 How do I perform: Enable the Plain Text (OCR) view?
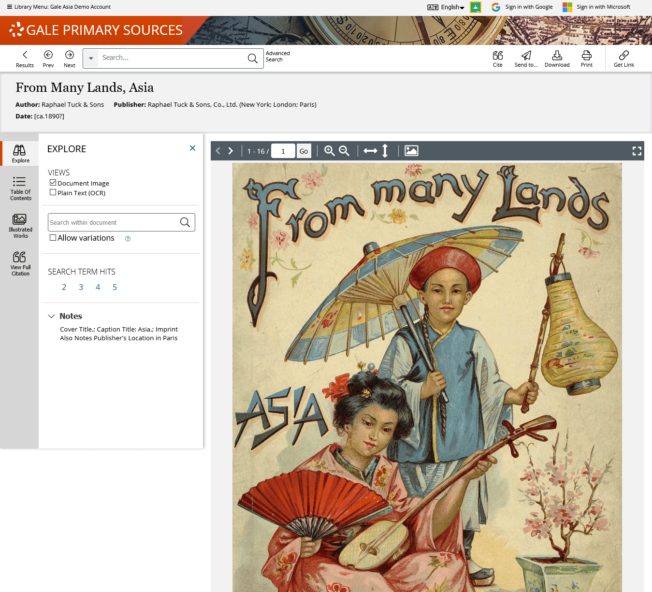pos(53,192)
